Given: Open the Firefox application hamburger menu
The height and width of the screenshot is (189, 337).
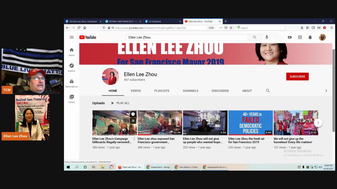Looking at the screenshot, I should click(x=331, y=28).
